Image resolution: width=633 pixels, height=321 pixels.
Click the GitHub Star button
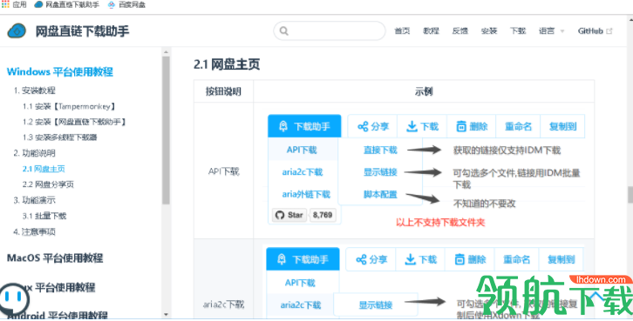pos(289,215)
